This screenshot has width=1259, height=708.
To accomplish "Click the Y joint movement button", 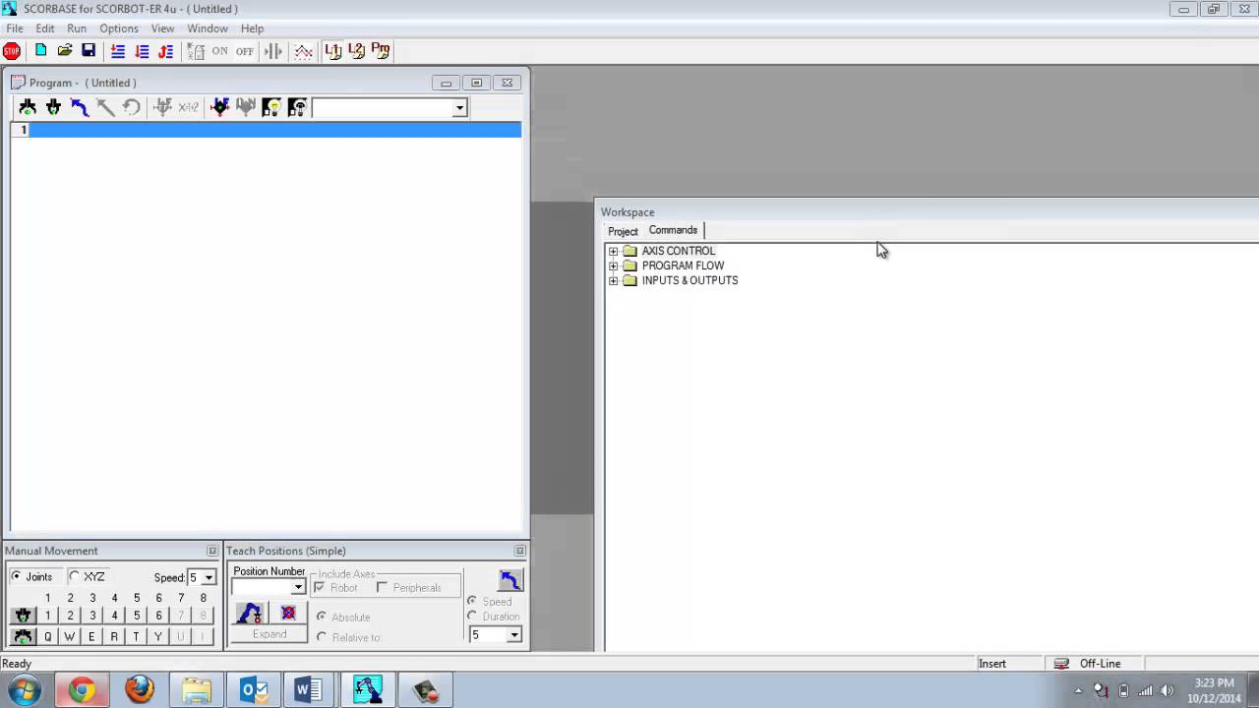I will [158, 636].
